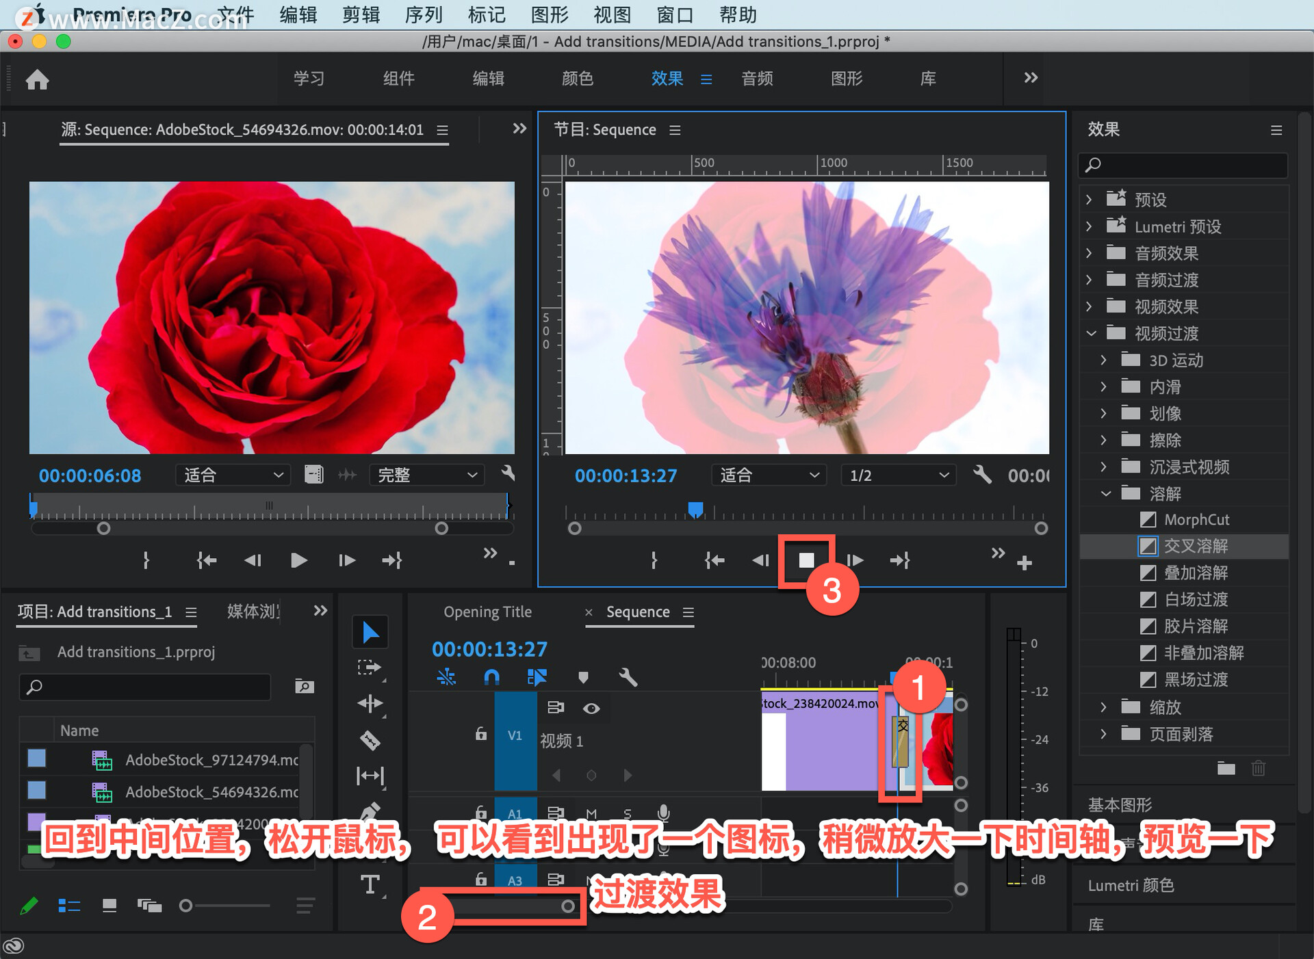Open Program monitor 1/2 resolution dropdown
This screenshot has width=1314, height=959.
click(897, 475)
